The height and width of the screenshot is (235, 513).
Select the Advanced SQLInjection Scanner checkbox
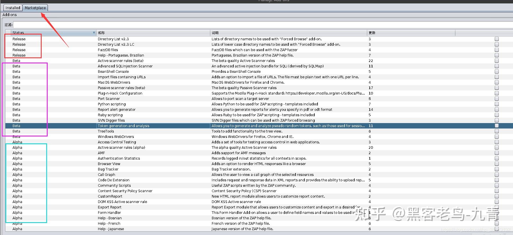pos(497,66)
